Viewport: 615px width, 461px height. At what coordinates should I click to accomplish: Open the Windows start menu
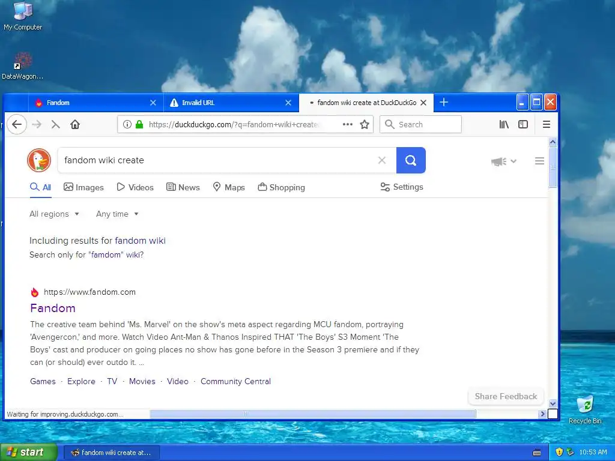coord(29,453)
